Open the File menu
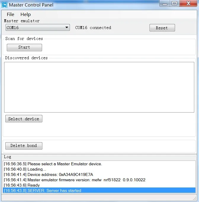 coord(10,15)
